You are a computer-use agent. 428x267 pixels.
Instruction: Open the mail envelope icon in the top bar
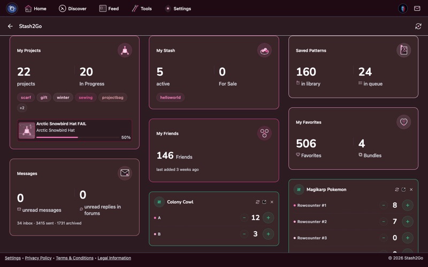pyautogui.click(x=417, y=9)
